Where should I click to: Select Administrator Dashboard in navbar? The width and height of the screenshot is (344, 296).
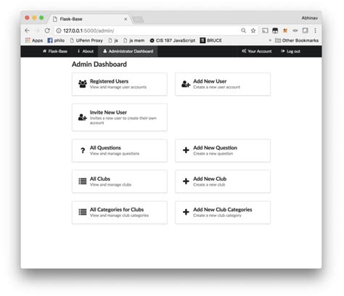click(x=128, y=52)
